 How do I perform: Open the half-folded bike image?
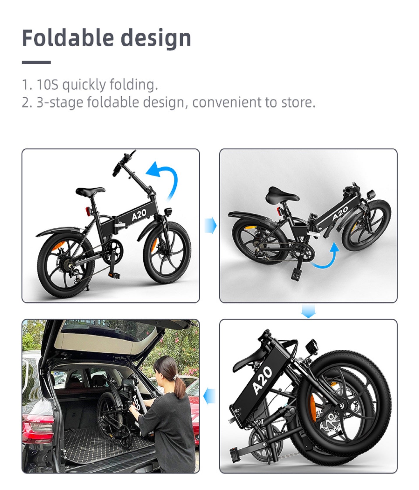308,226
